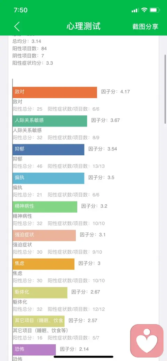167x361 pixels.
Task: Click the 阳性项目数 84 text line
Action: (x=30, y=49)
